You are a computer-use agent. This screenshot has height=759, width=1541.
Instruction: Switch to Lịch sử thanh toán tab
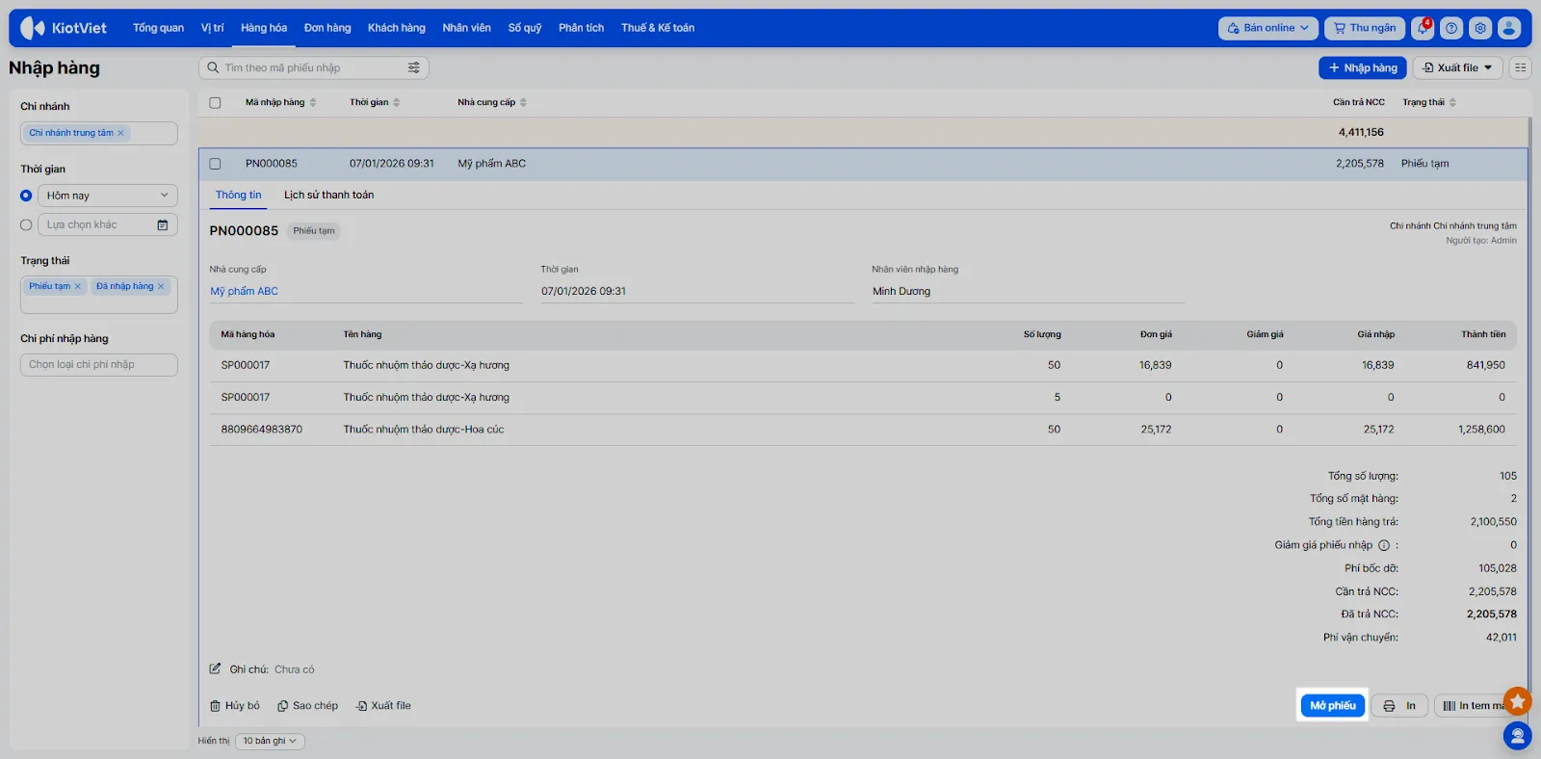coord(328,195)
